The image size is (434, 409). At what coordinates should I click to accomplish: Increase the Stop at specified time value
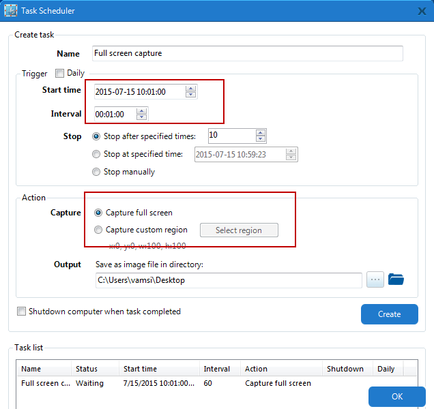(x=291, y=151)
